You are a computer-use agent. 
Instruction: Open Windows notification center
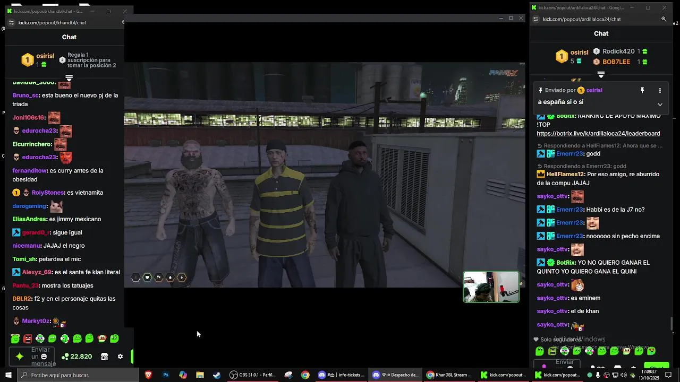(668, 375)
